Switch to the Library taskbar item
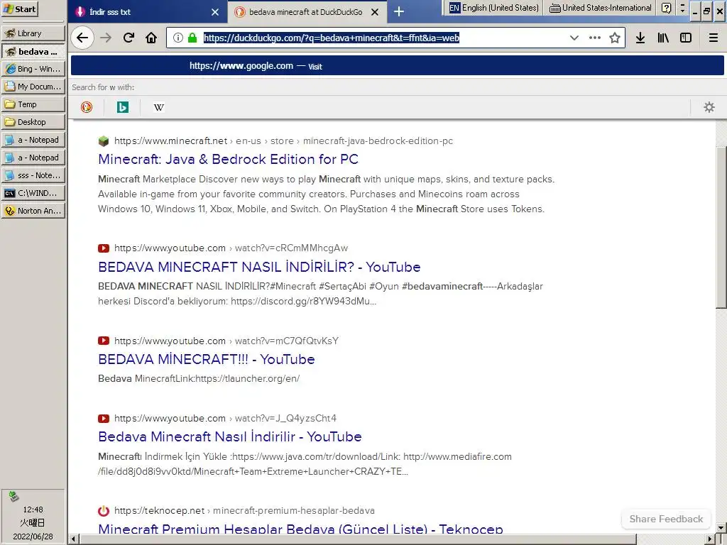 33,33
